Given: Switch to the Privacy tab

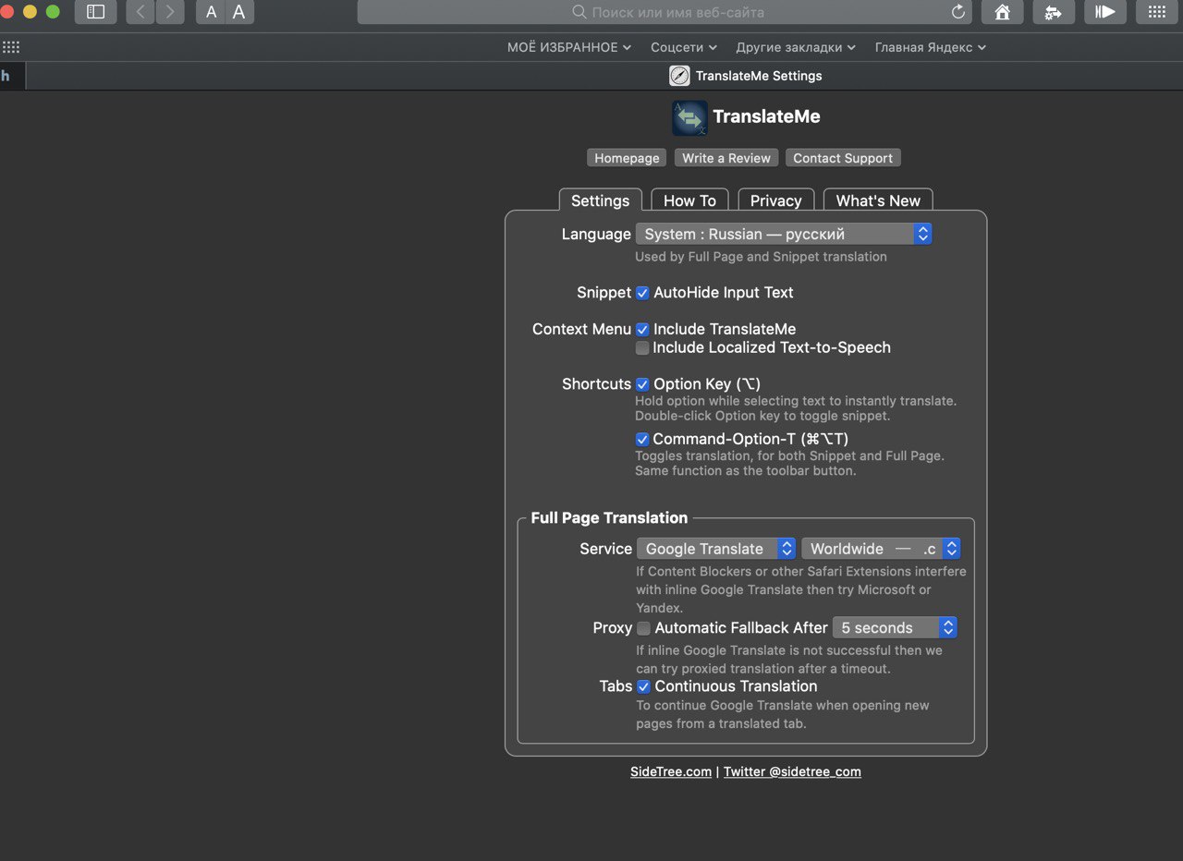Looking at the screenshot, I should 775,200.
